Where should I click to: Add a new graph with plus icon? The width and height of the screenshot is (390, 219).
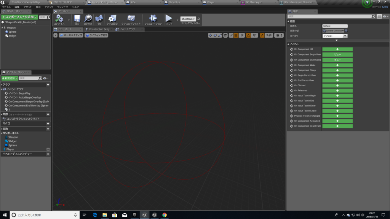click(x=48, y=85)
